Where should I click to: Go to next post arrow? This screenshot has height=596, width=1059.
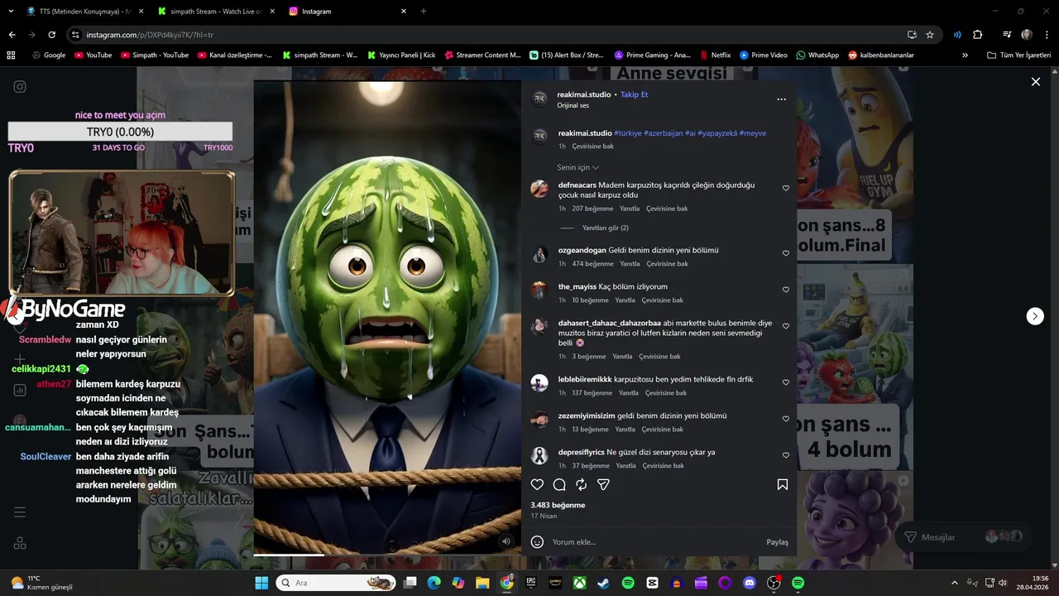1035,316
